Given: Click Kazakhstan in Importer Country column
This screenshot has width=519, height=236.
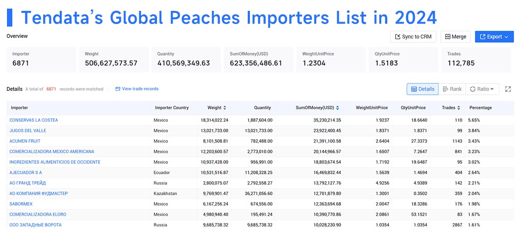Looking at the screenshot, I should 165,193.
